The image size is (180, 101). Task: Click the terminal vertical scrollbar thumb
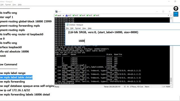pyautogui.click(x=171, y=80)
